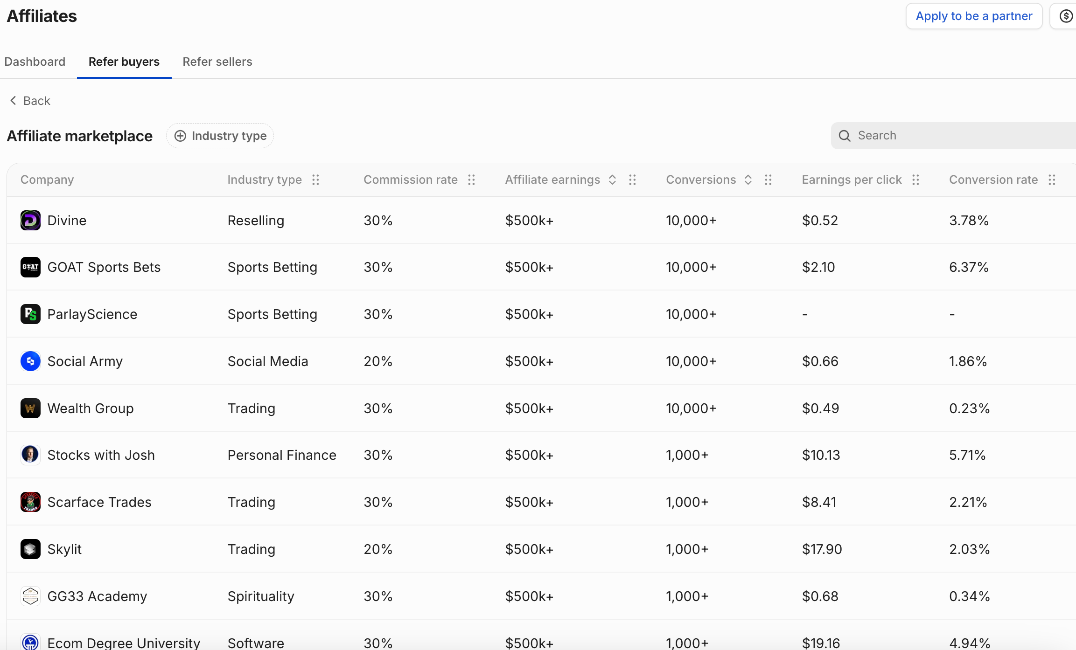The width and height of the screenshot is (1076, 650).
Task: Sort by Affiliate earnings arrows
Action: (613, 180)
